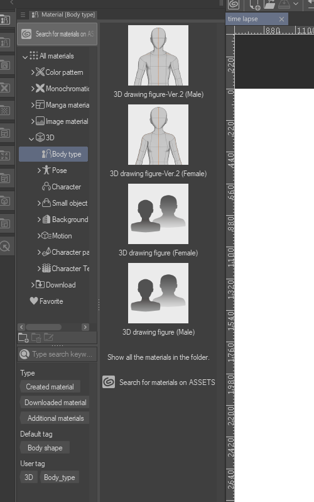Click the magnifier icon in the keyword search box

click(x=24, y=354)
